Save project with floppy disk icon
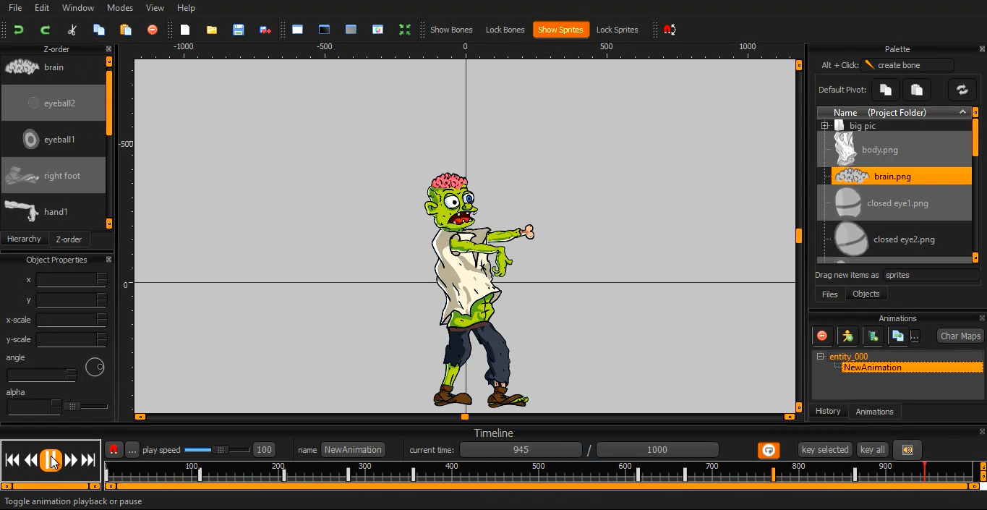Screen dimensions: 987x510 pos(239,30)
